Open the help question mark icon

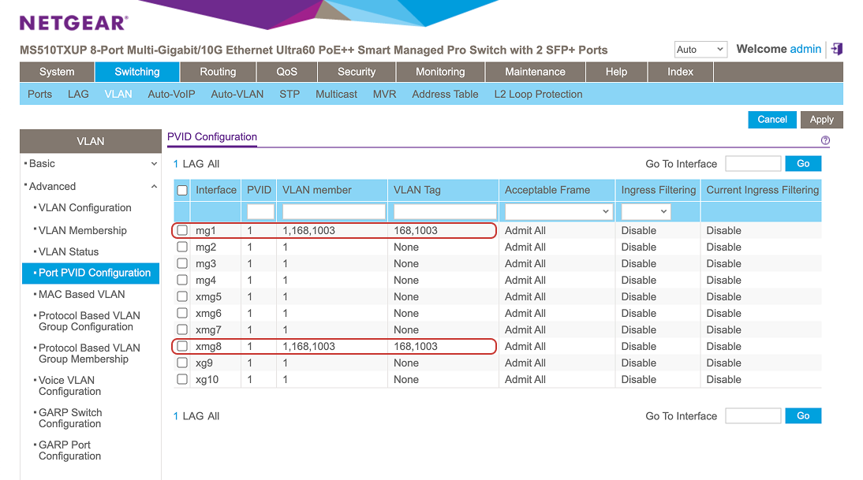pos(825,140)
